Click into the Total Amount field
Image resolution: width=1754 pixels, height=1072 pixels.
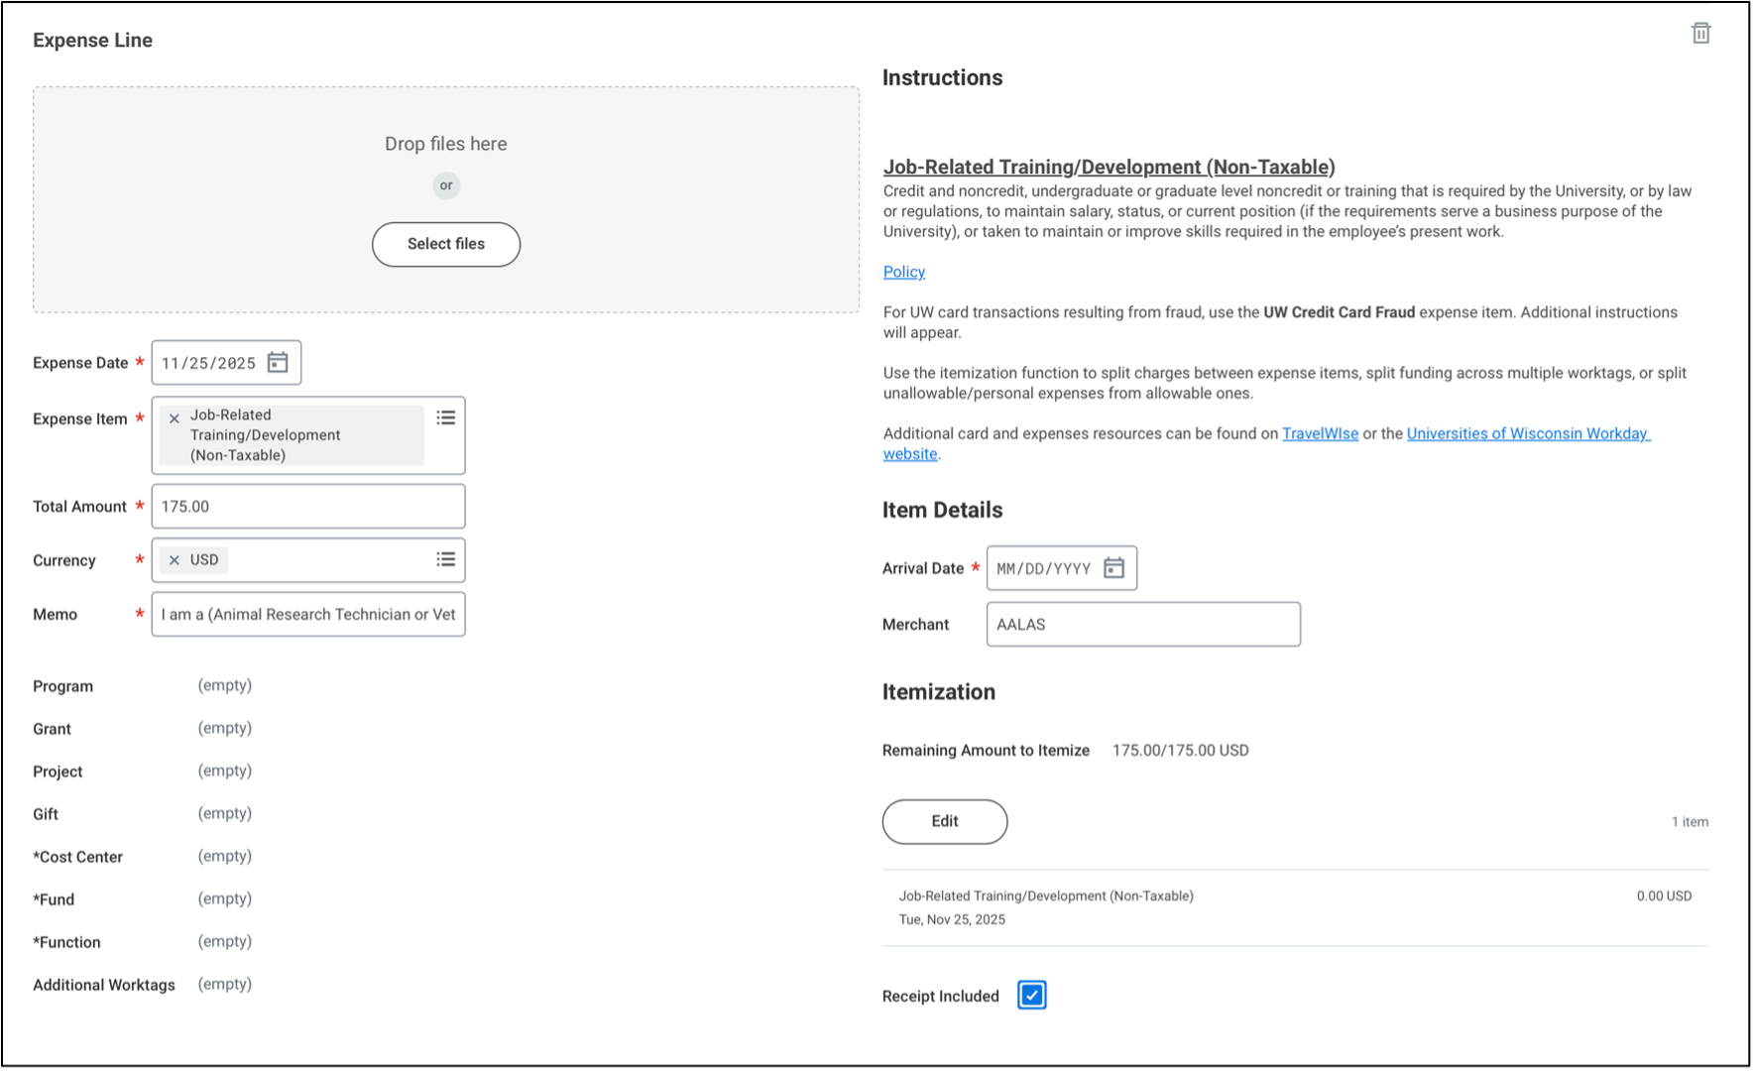click(x=307, y=507)
